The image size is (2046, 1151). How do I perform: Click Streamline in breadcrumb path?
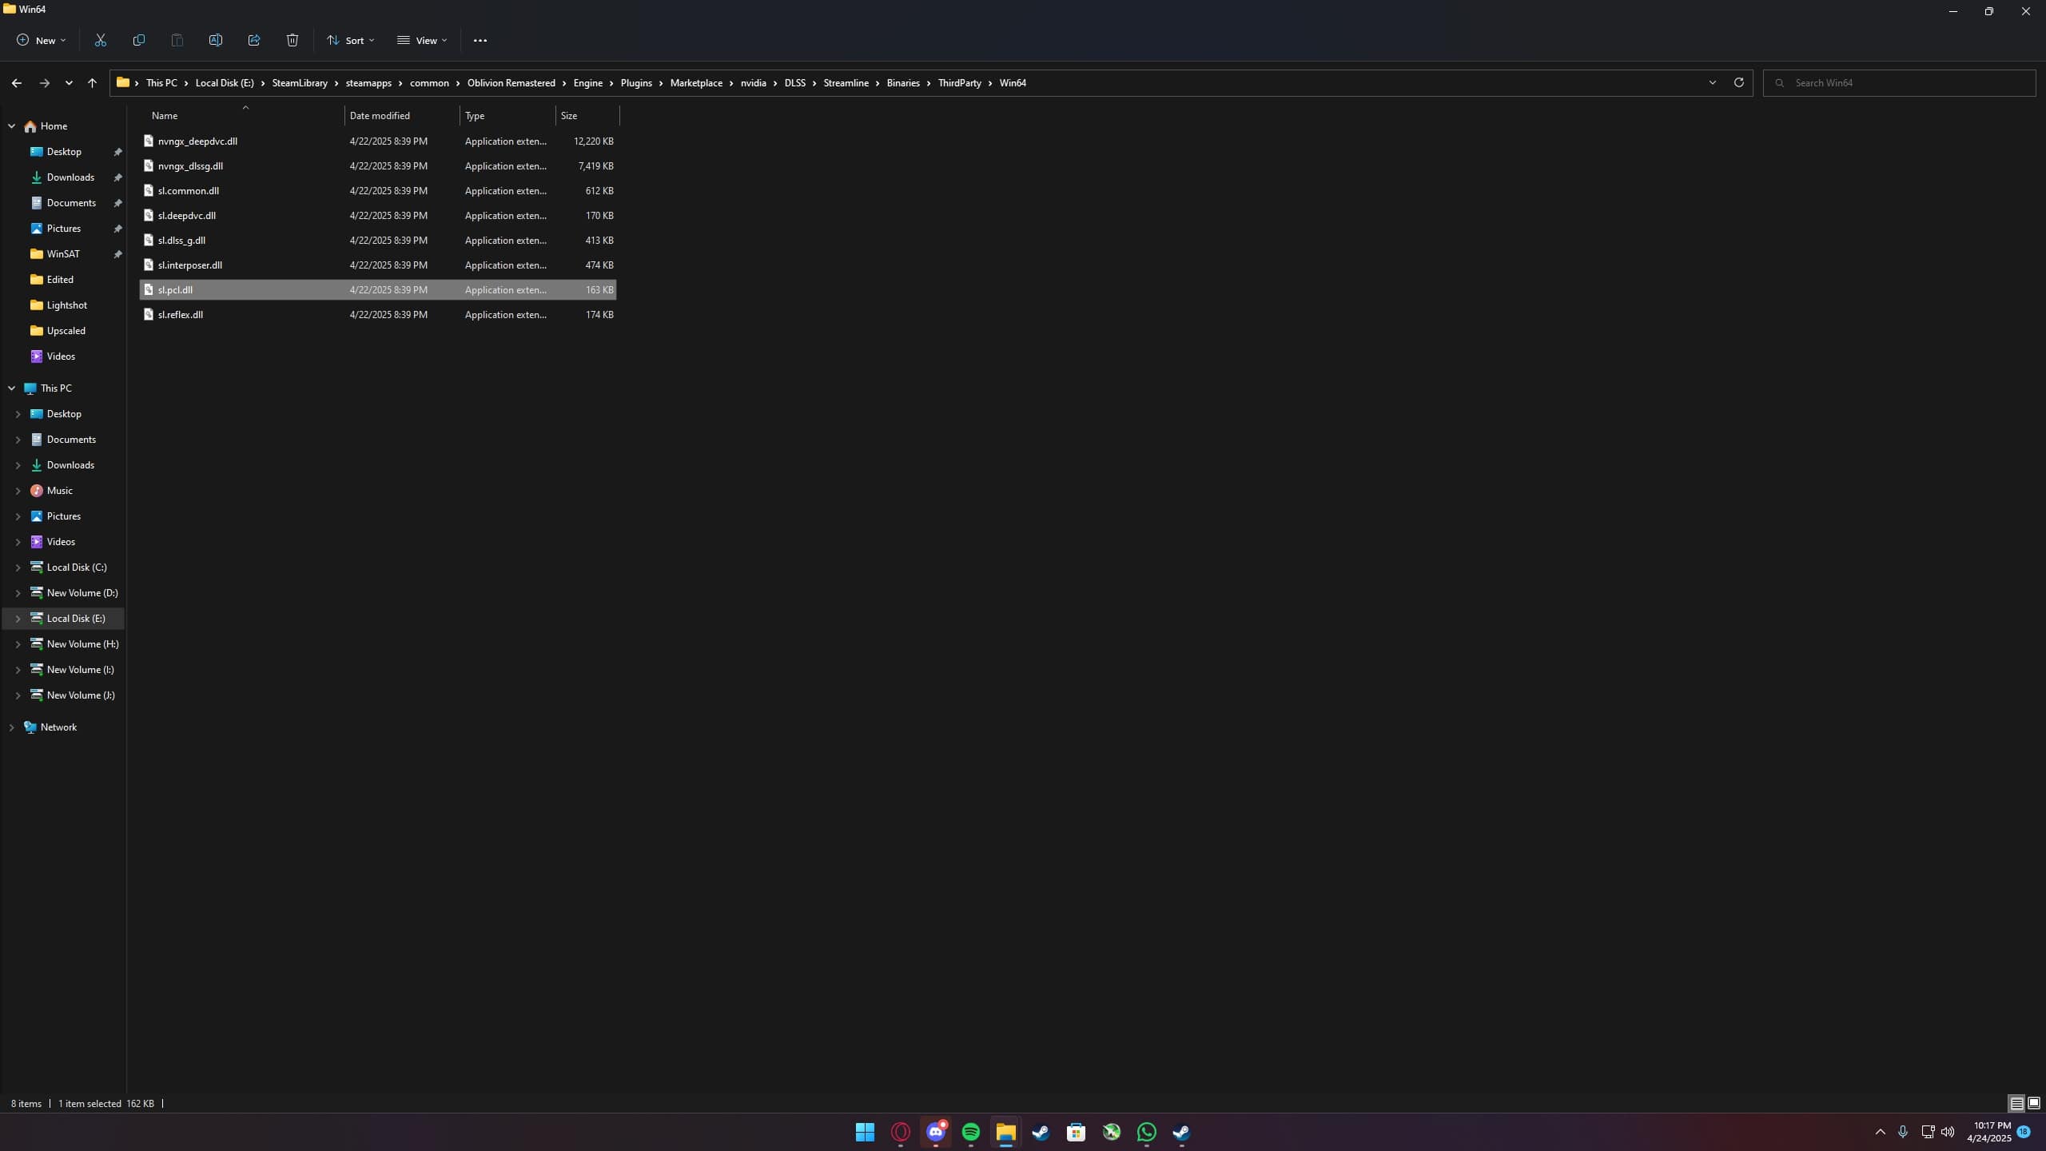846,83
